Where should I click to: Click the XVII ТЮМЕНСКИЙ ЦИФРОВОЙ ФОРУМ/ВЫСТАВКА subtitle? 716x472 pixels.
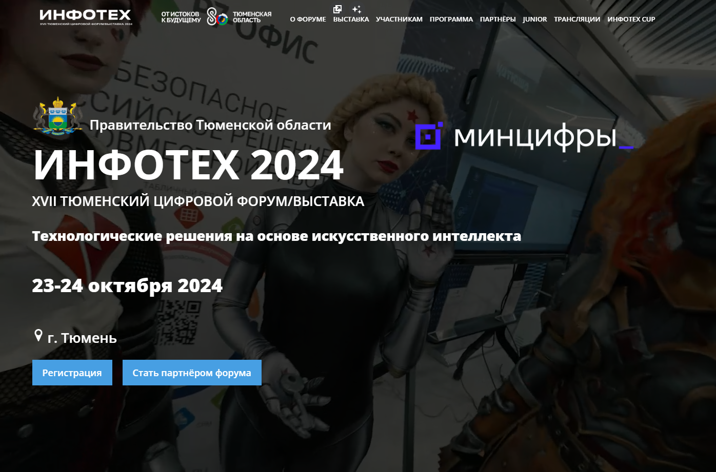198,201
